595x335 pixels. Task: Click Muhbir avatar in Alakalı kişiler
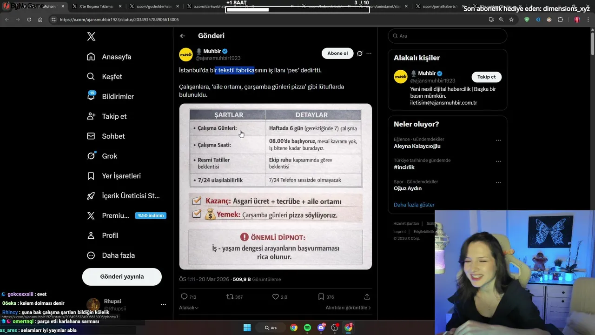click(401, 77)
